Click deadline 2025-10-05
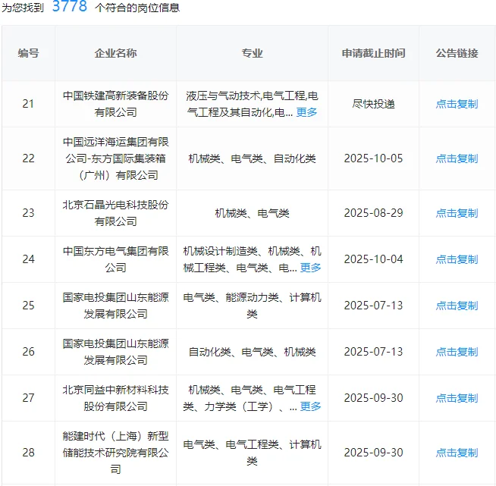Image resolution: width=496 pixels, height=486 pixels. [374, 158]
